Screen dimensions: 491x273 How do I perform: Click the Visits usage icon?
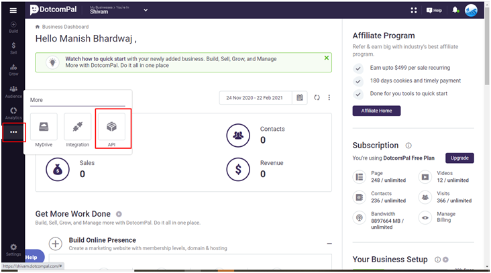click(425, 197)
